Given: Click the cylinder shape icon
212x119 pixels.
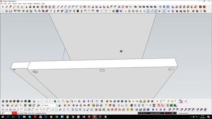Looking at the screenshot, I should [x=34, y=7].
